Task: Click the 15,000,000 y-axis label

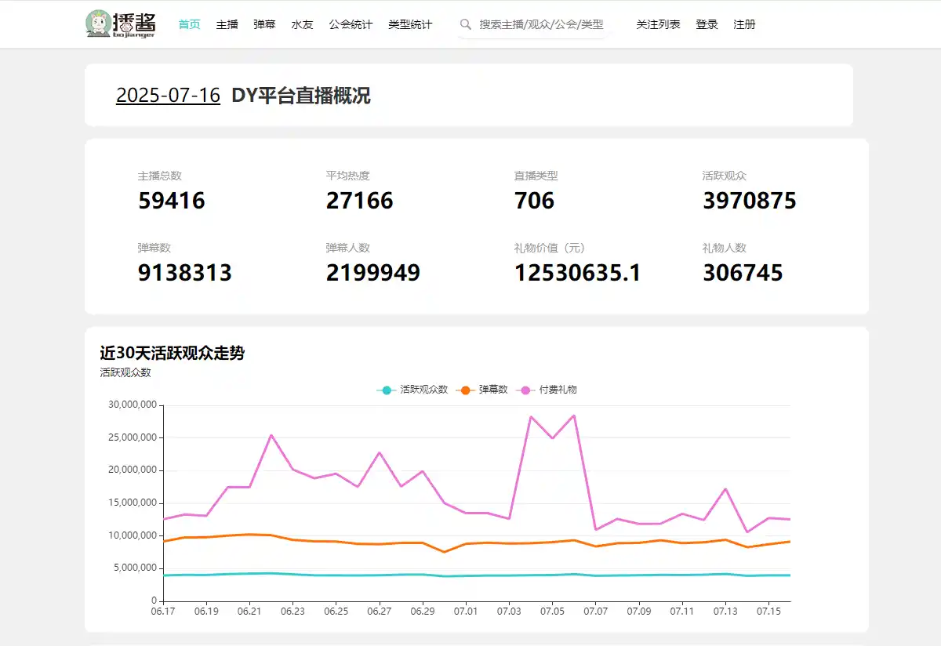Action: pos(131,503)
